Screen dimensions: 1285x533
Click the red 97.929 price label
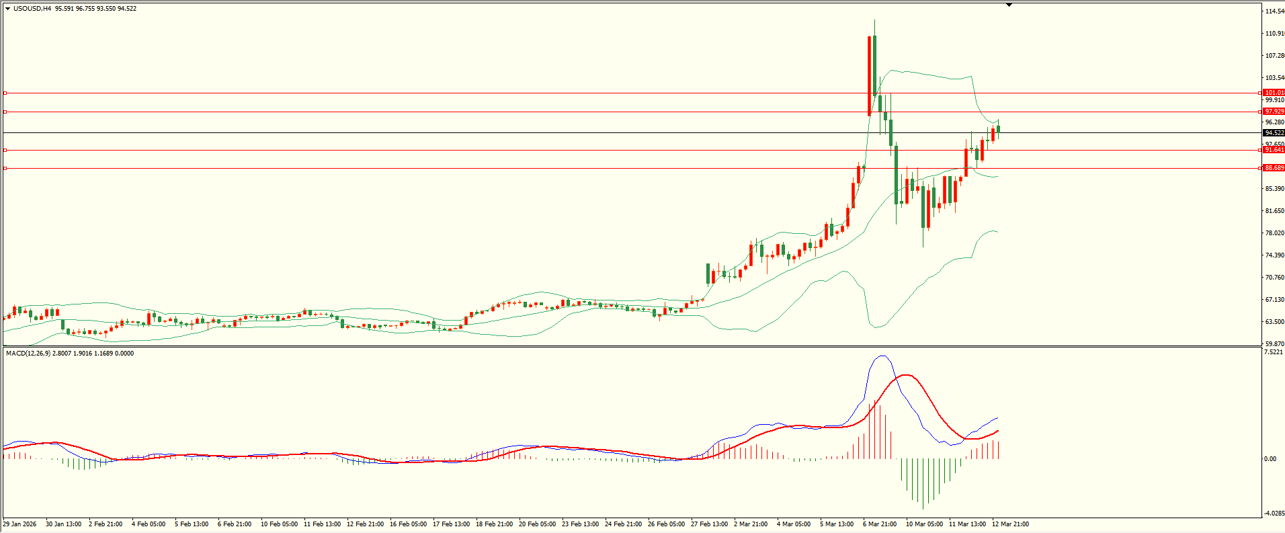coord(1274,112)
